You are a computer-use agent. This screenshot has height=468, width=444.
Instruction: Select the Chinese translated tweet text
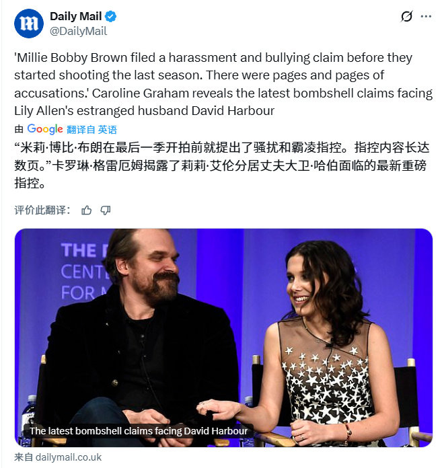[221, 165]
